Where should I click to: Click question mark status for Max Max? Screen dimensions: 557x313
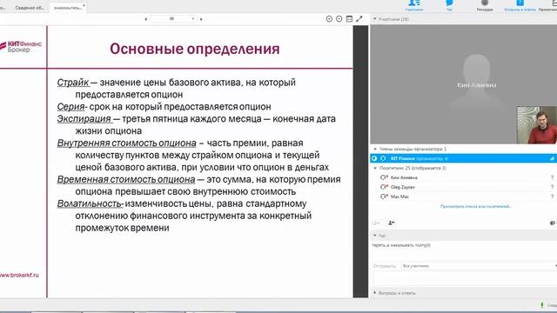(x=552, y=196)
